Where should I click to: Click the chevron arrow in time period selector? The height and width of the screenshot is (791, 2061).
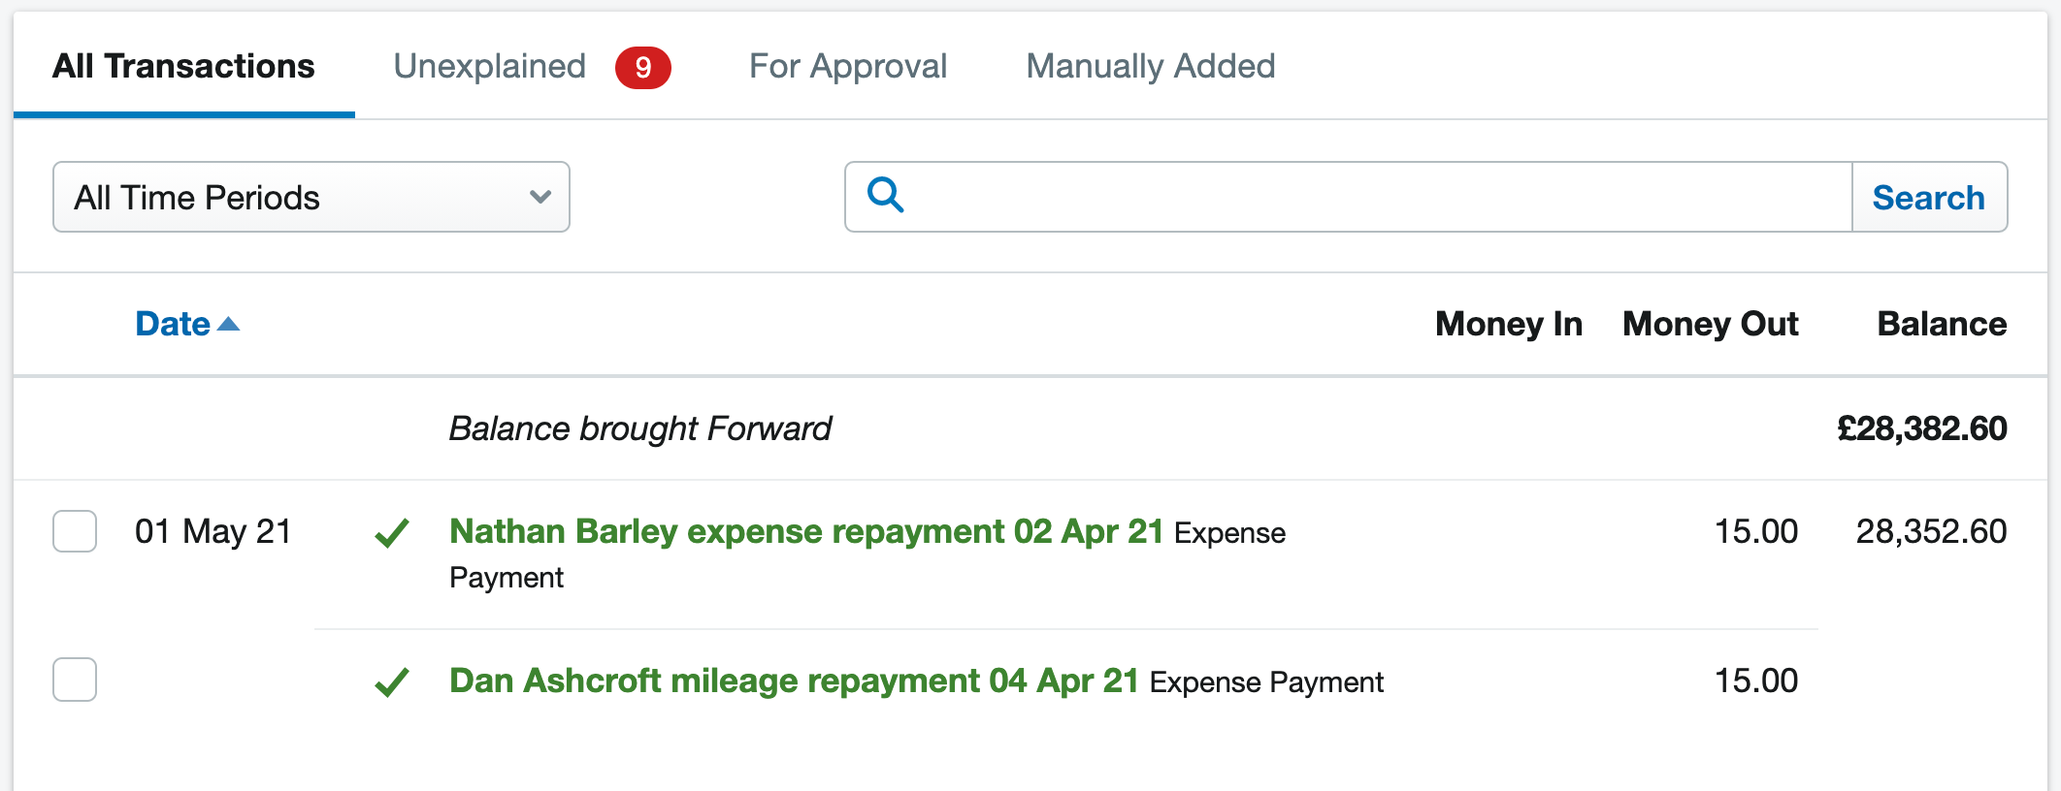(540, 197)
